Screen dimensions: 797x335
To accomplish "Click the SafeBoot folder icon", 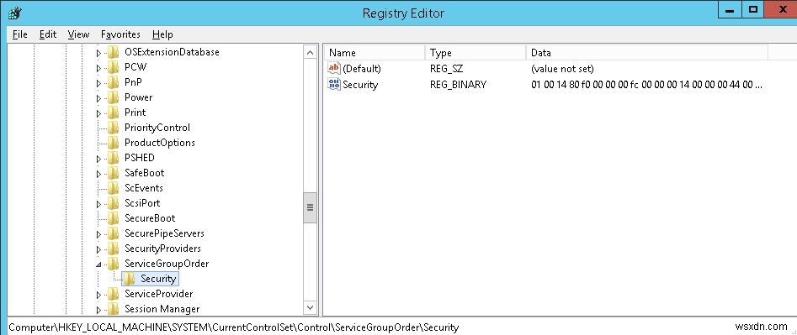I will [x=114, y=173].
